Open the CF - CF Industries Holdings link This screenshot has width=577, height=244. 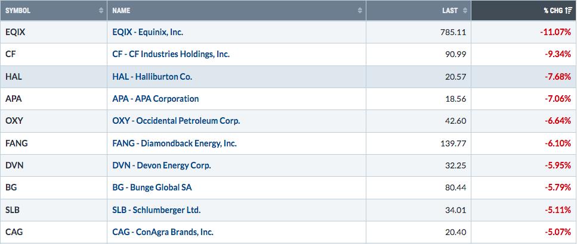171,54
